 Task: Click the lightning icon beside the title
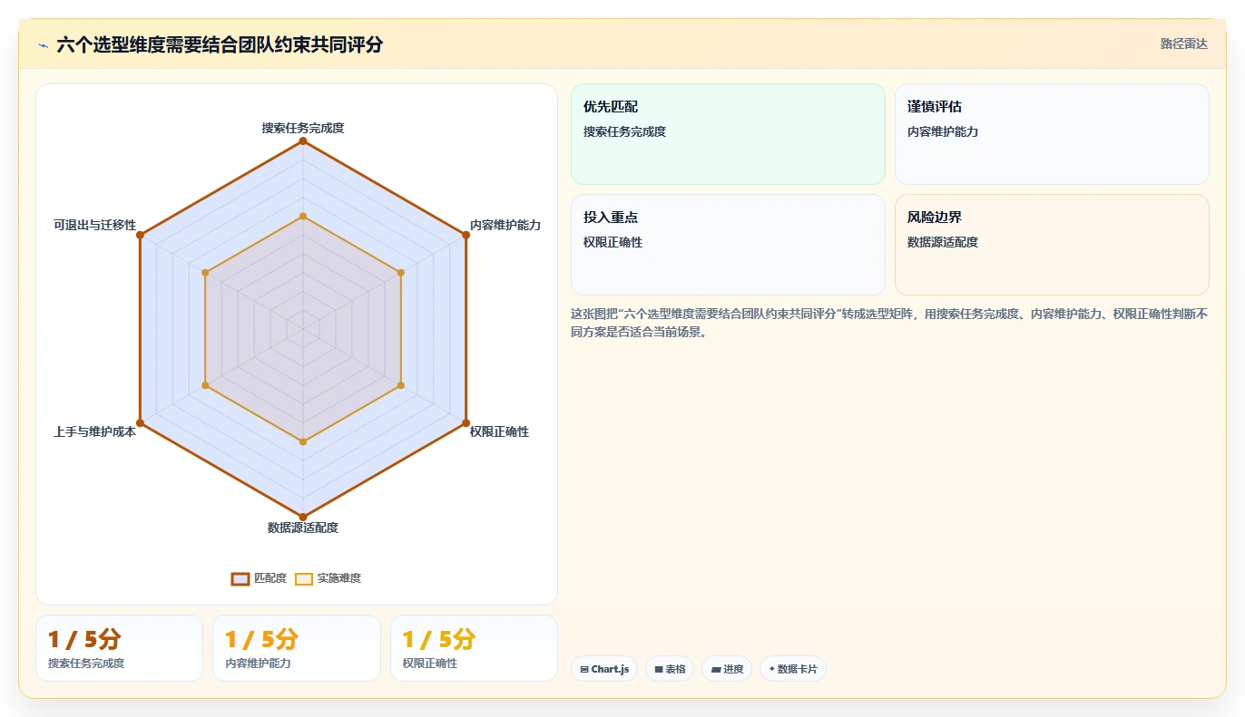point(43,45)
